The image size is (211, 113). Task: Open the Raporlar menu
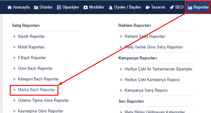pos(198,7)
